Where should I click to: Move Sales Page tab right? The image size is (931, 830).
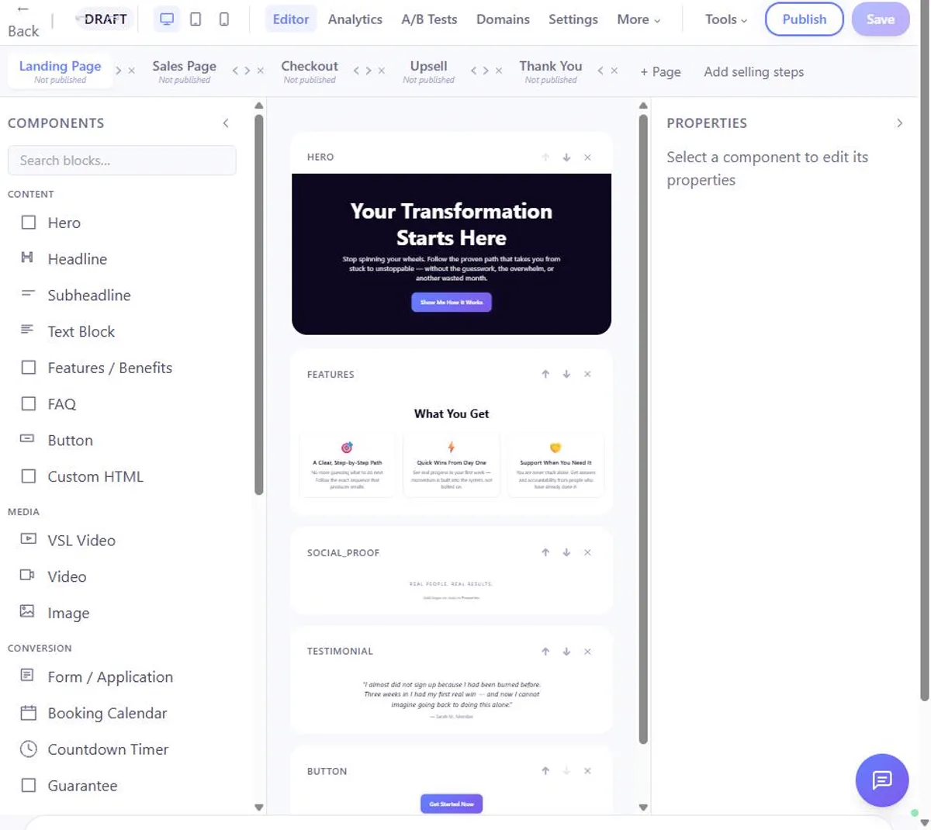247,71
